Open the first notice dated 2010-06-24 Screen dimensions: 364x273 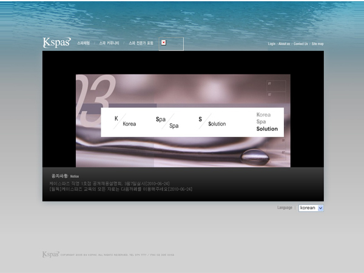(x=109, y=183)
